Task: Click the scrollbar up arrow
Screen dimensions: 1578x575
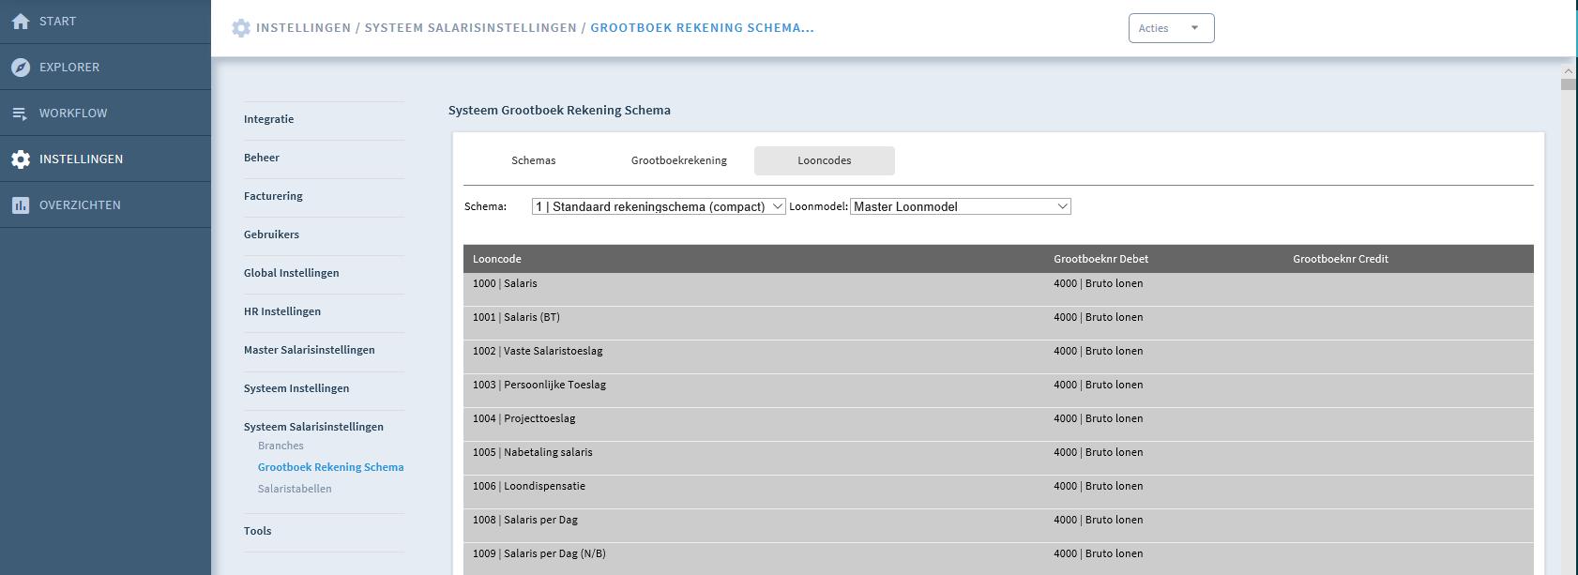Action: pos(1569,71)
